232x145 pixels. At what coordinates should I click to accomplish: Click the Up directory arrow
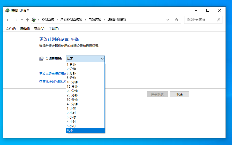tap(27, 20)
